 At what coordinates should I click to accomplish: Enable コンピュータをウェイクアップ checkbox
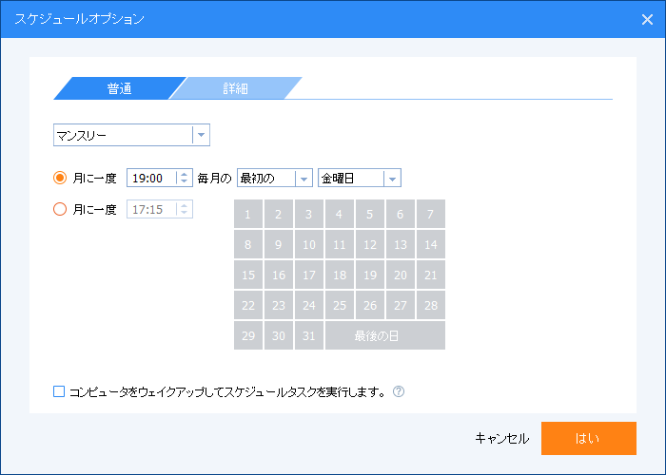(59, 391)
